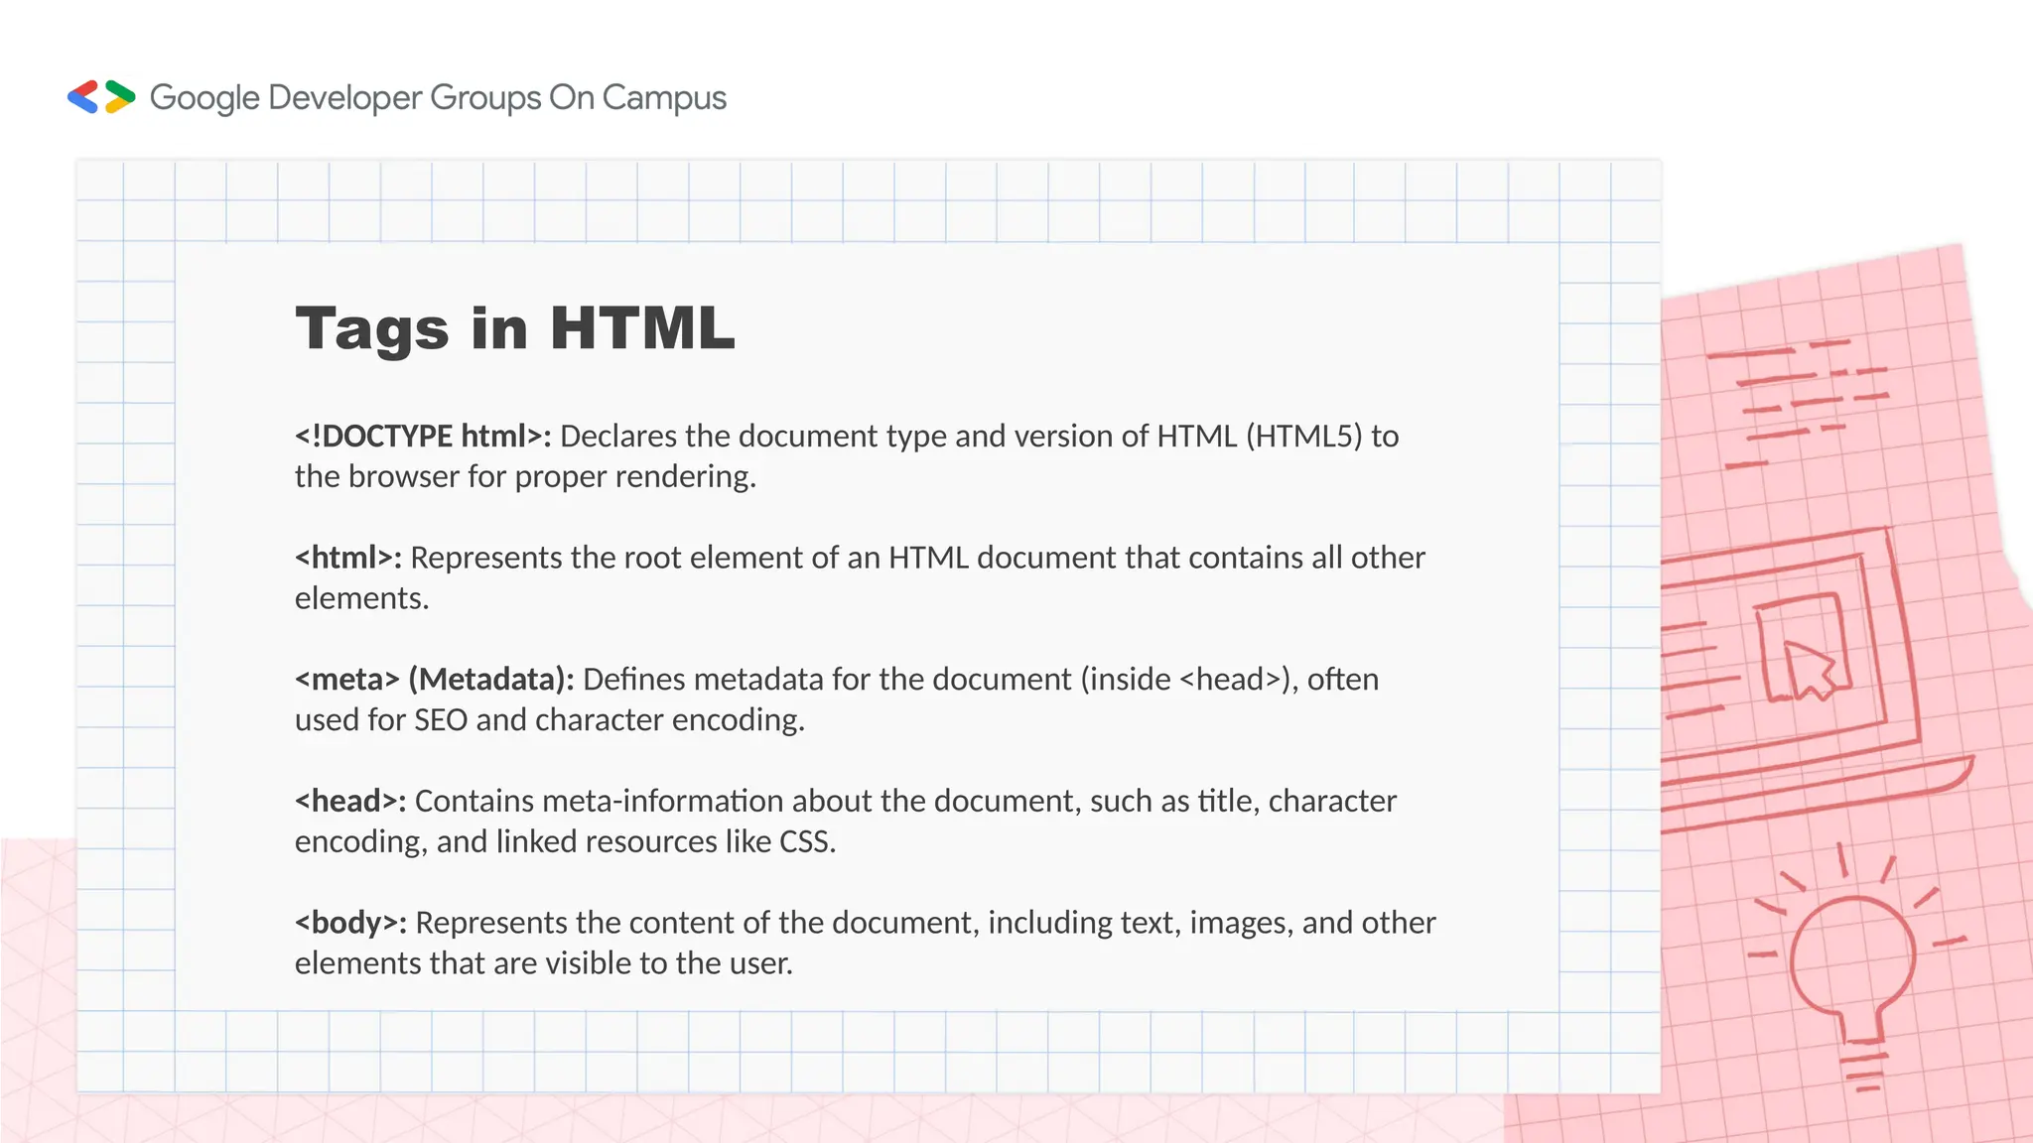Select the '<html>:' bold label
Viewport: 2033px width, 1143px height.
(348, 558)
